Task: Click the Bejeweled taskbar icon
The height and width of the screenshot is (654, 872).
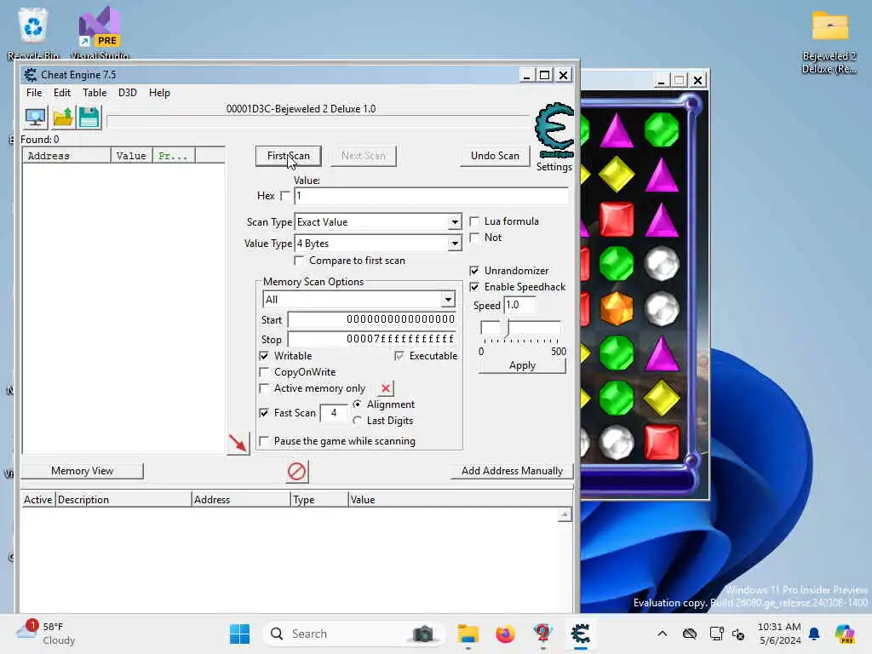Action: tap(542, 634)
